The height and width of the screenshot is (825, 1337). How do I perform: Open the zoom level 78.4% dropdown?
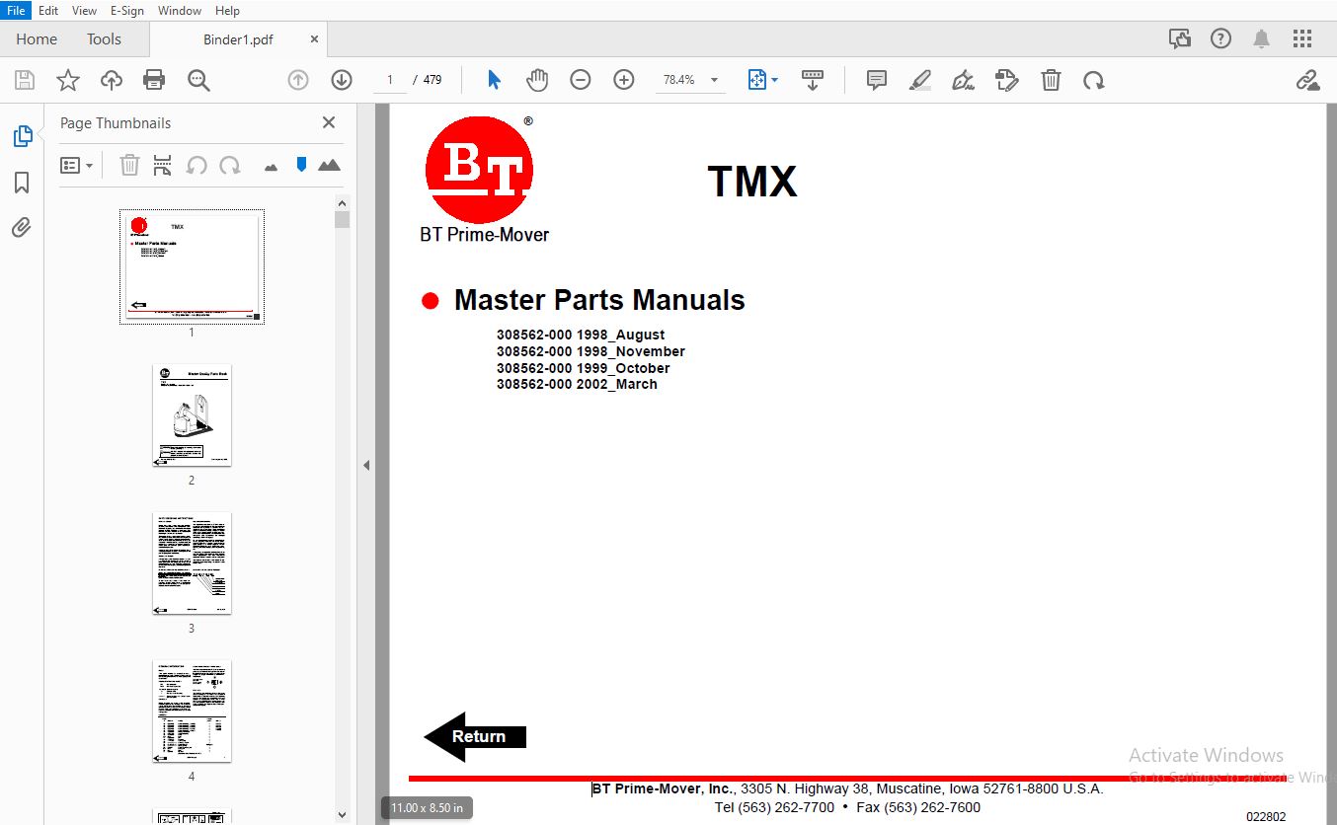[714, 80]
